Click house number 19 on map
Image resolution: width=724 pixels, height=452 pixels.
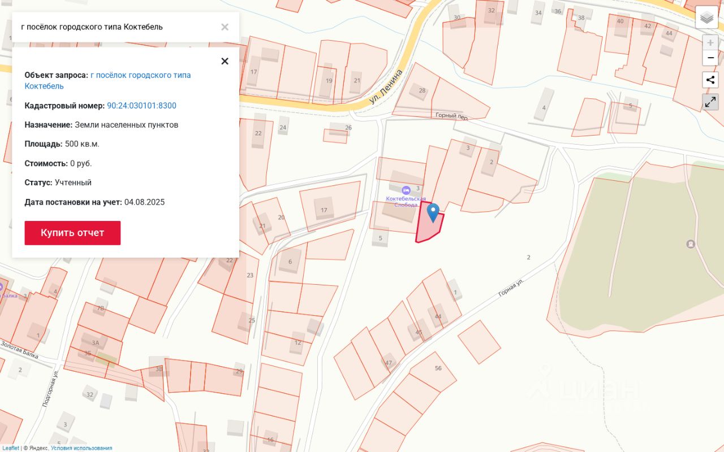coord(329,81)
